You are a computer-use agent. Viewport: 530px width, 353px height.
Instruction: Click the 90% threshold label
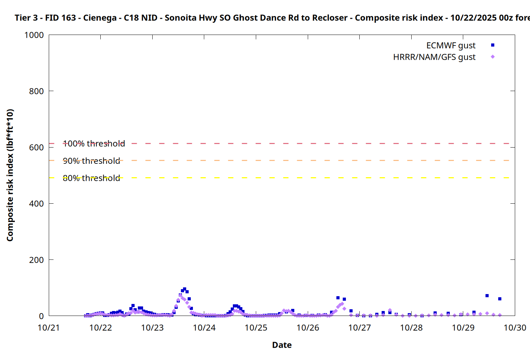pyautogui.click(x=91, y=161)
